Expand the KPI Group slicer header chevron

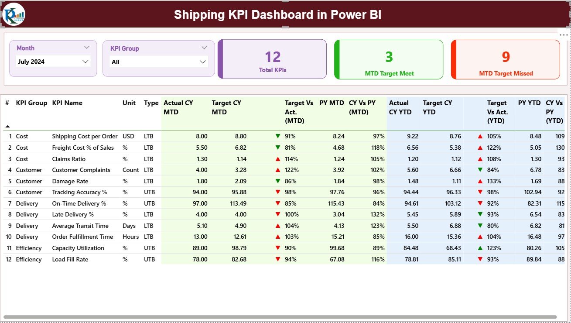[x=204, y=48]
